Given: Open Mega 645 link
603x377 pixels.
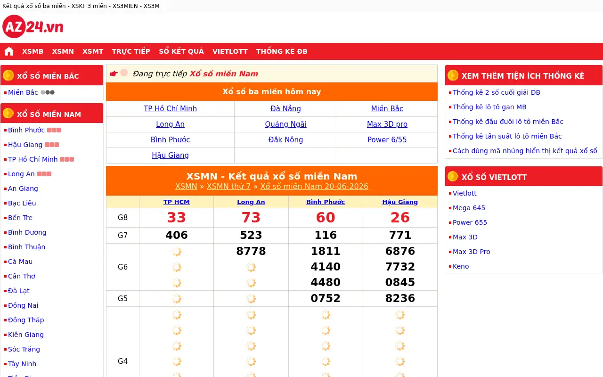Looking at the screenshot, I should (x=469, y=208).
